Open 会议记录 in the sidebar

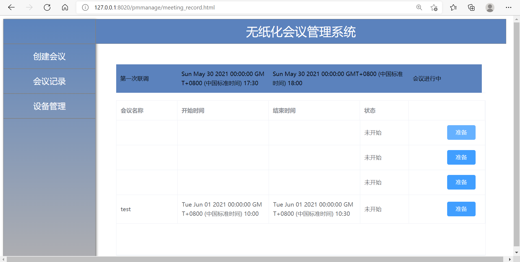[49, 81]
